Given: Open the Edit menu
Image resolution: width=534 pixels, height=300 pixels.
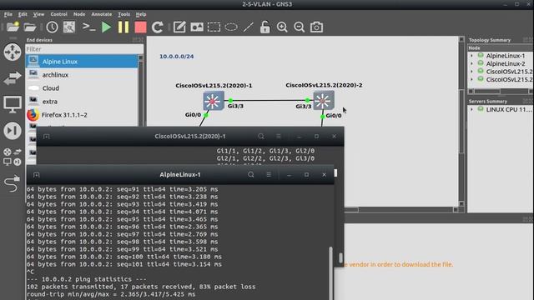Looking at the screenshot, I should [x=23, y=14].
